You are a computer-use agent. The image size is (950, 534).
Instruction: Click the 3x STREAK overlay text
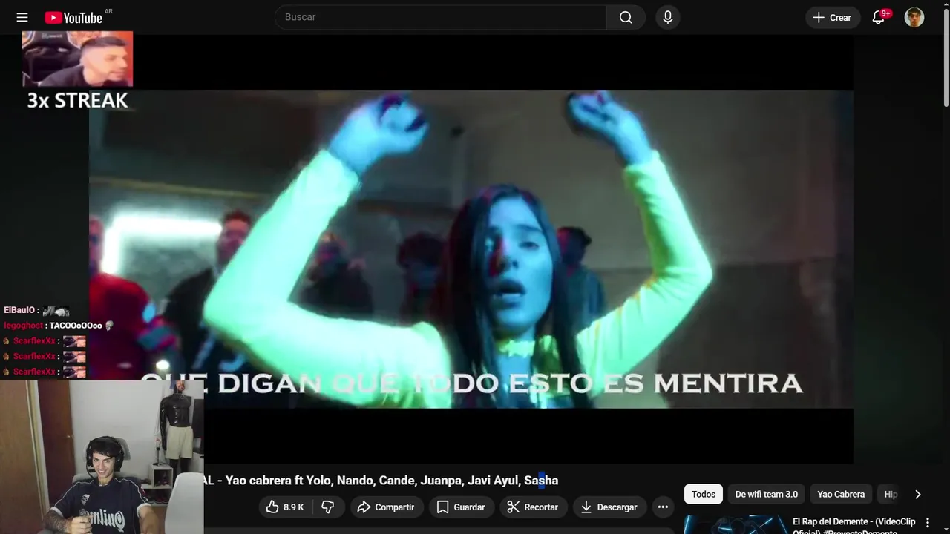point(78,101)
